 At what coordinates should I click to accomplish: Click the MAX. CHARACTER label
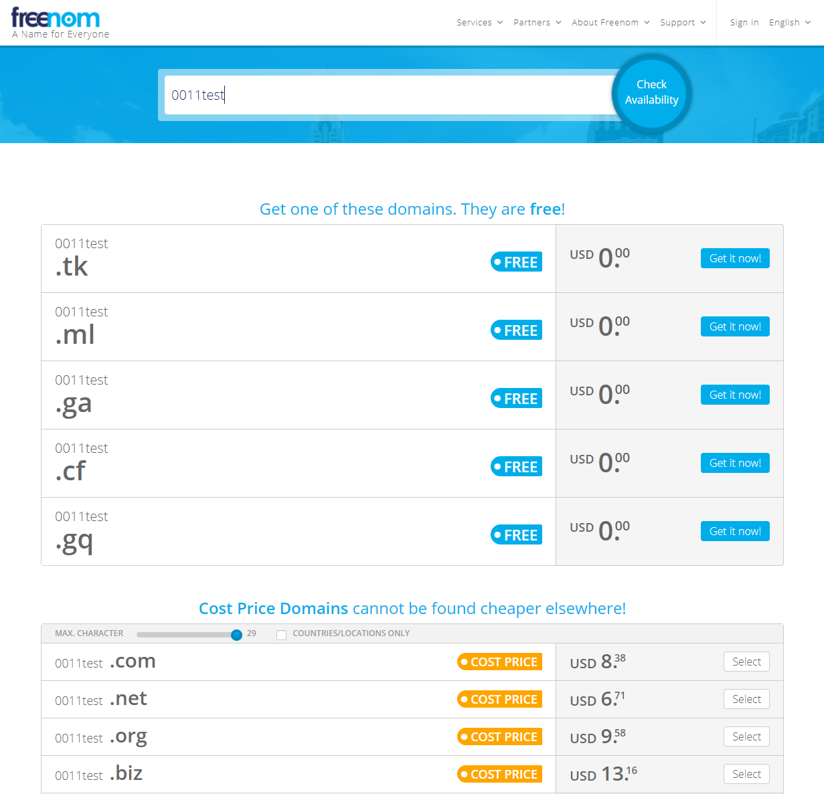coord(89,633)
